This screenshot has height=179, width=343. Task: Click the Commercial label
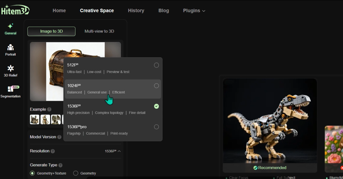[x=95, y=133]
